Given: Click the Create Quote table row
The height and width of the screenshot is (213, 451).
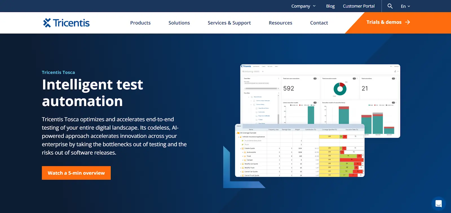Looking at the screenshot, I should click(x=300, y=148).
